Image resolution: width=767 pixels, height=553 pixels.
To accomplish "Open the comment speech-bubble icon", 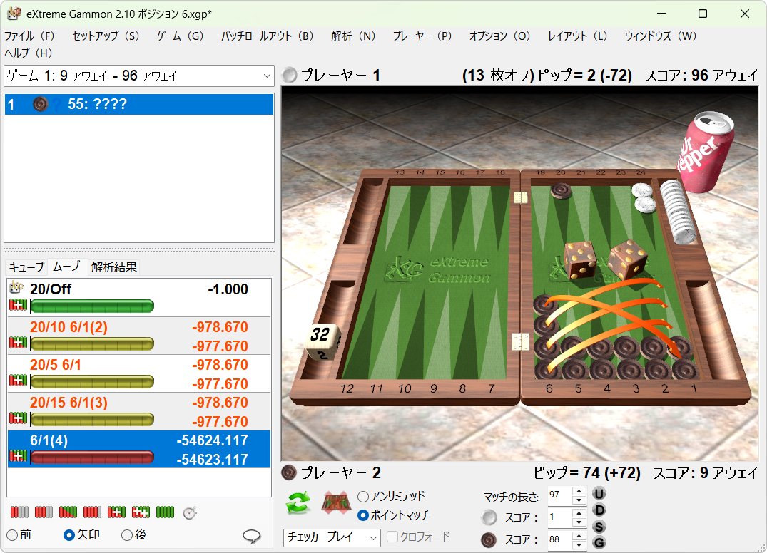I will [251, 537].
